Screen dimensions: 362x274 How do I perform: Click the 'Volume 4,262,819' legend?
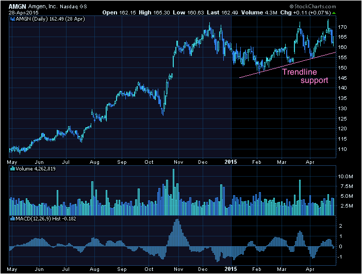pyautogui.click(x=36, y=169)
